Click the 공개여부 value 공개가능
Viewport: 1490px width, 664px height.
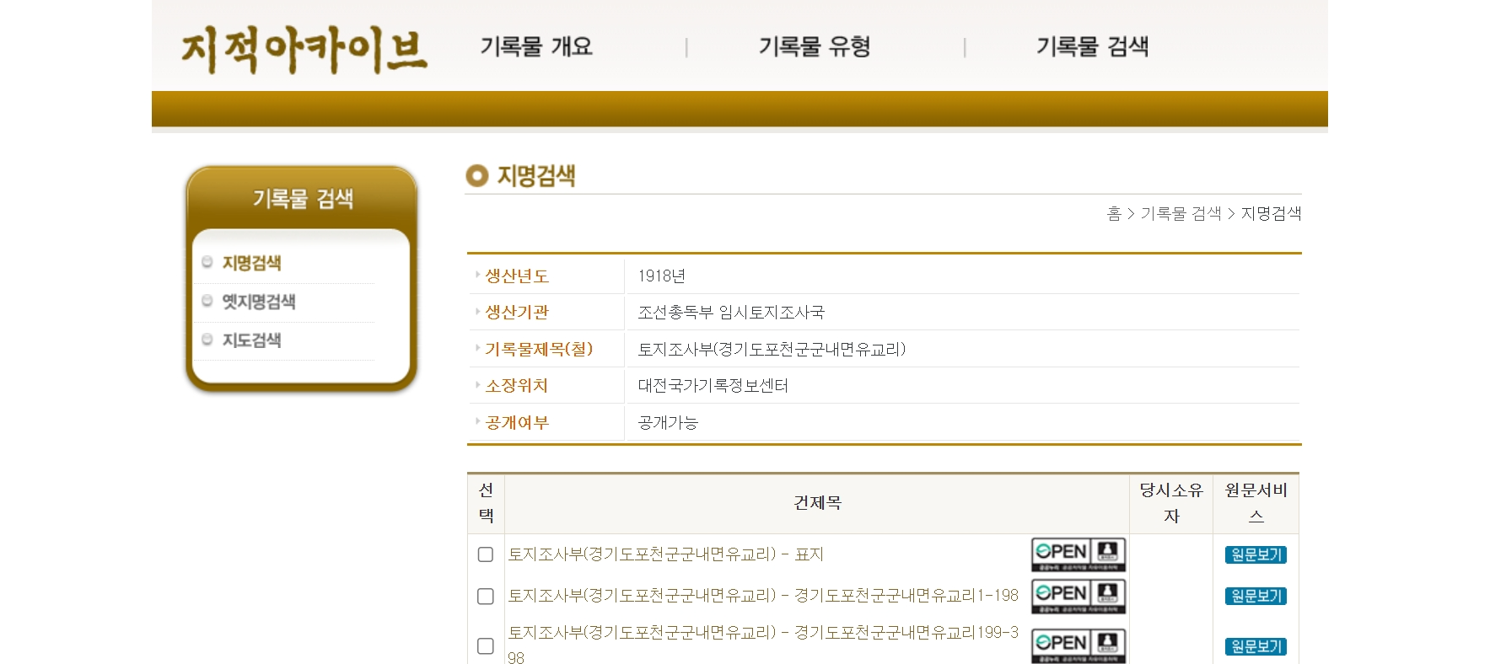[x=668, y=422]
